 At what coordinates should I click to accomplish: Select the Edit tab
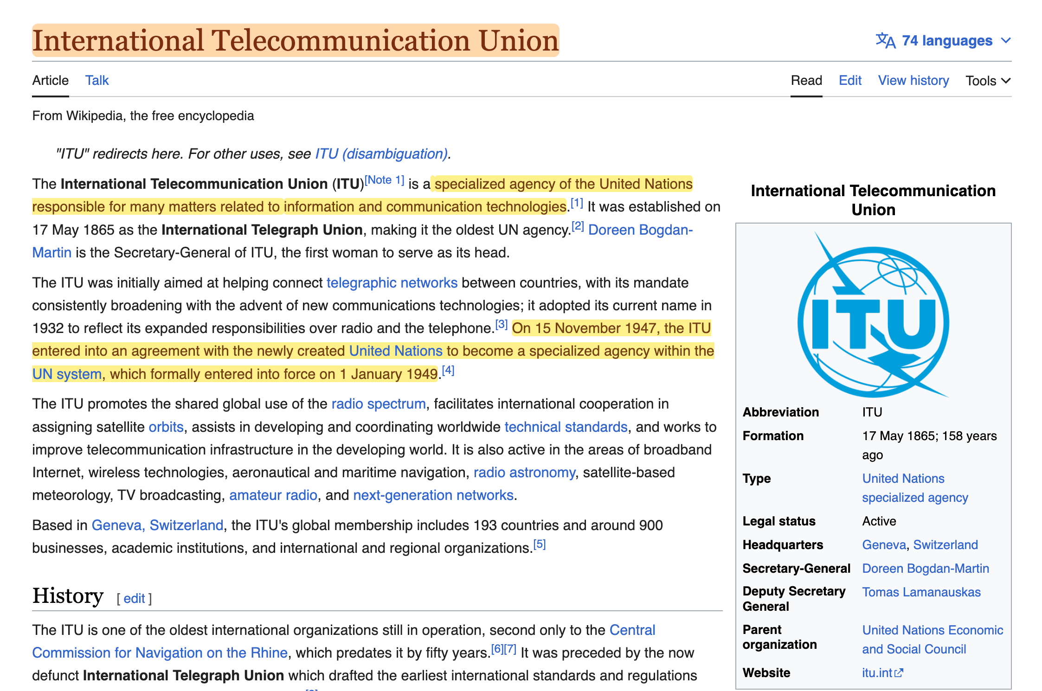pos(850,80)
